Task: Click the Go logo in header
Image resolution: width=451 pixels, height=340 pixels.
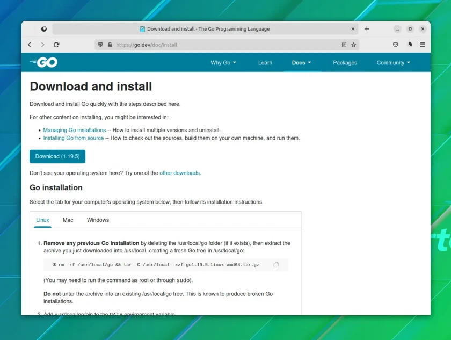Action: (43, 62)
